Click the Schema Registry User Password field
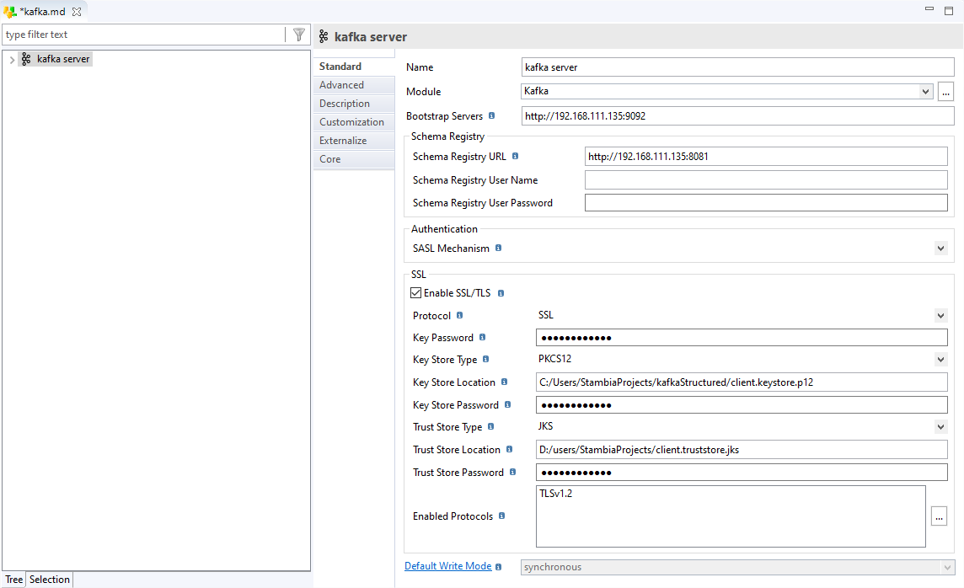964x588 pixels. click(x=766, y=203)
